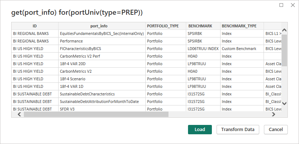This screenshot has width=299, height=144.
Task: Click the H0A0 cell in CarbonMetrics V2 Perf row
Action: (203, 56)
